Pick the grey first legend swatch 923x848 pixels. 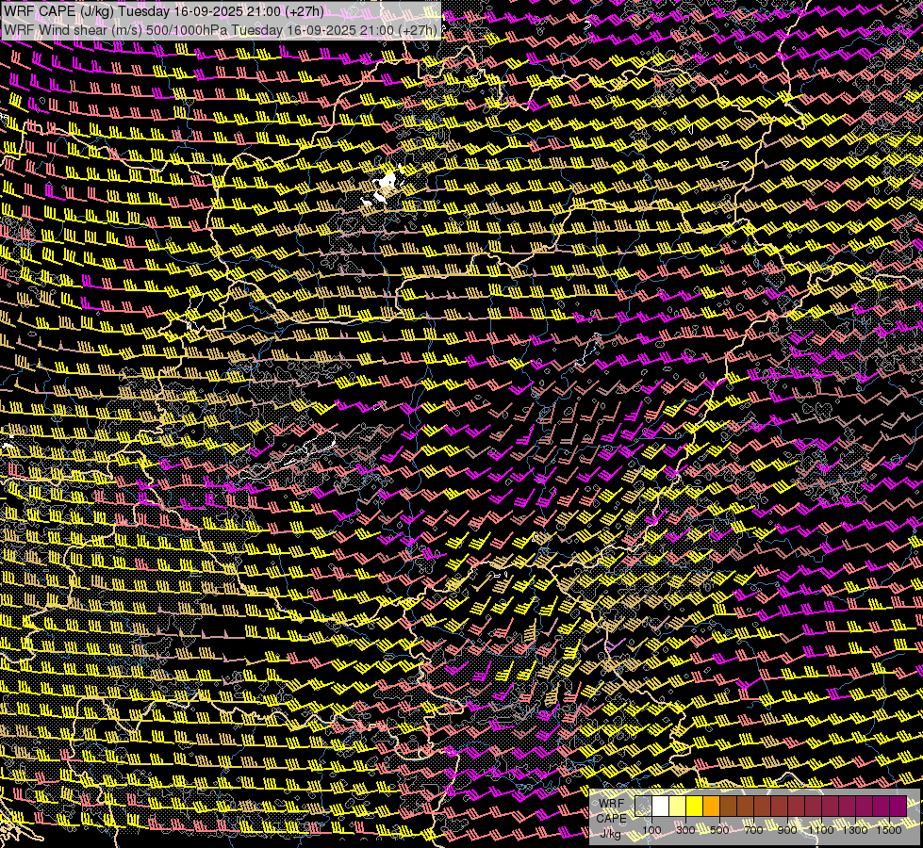coord(643,807)
